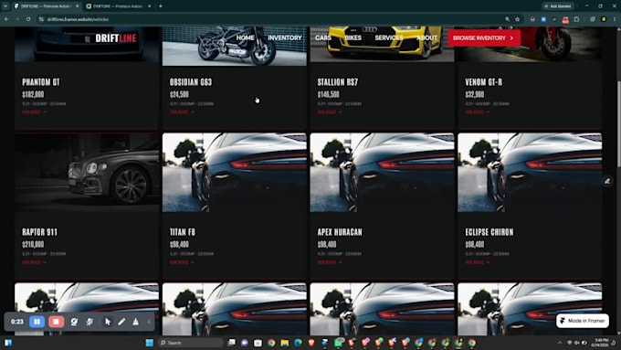
Task: Open the APEX HURACAN car thumbnail
Action: pos(382,173)
